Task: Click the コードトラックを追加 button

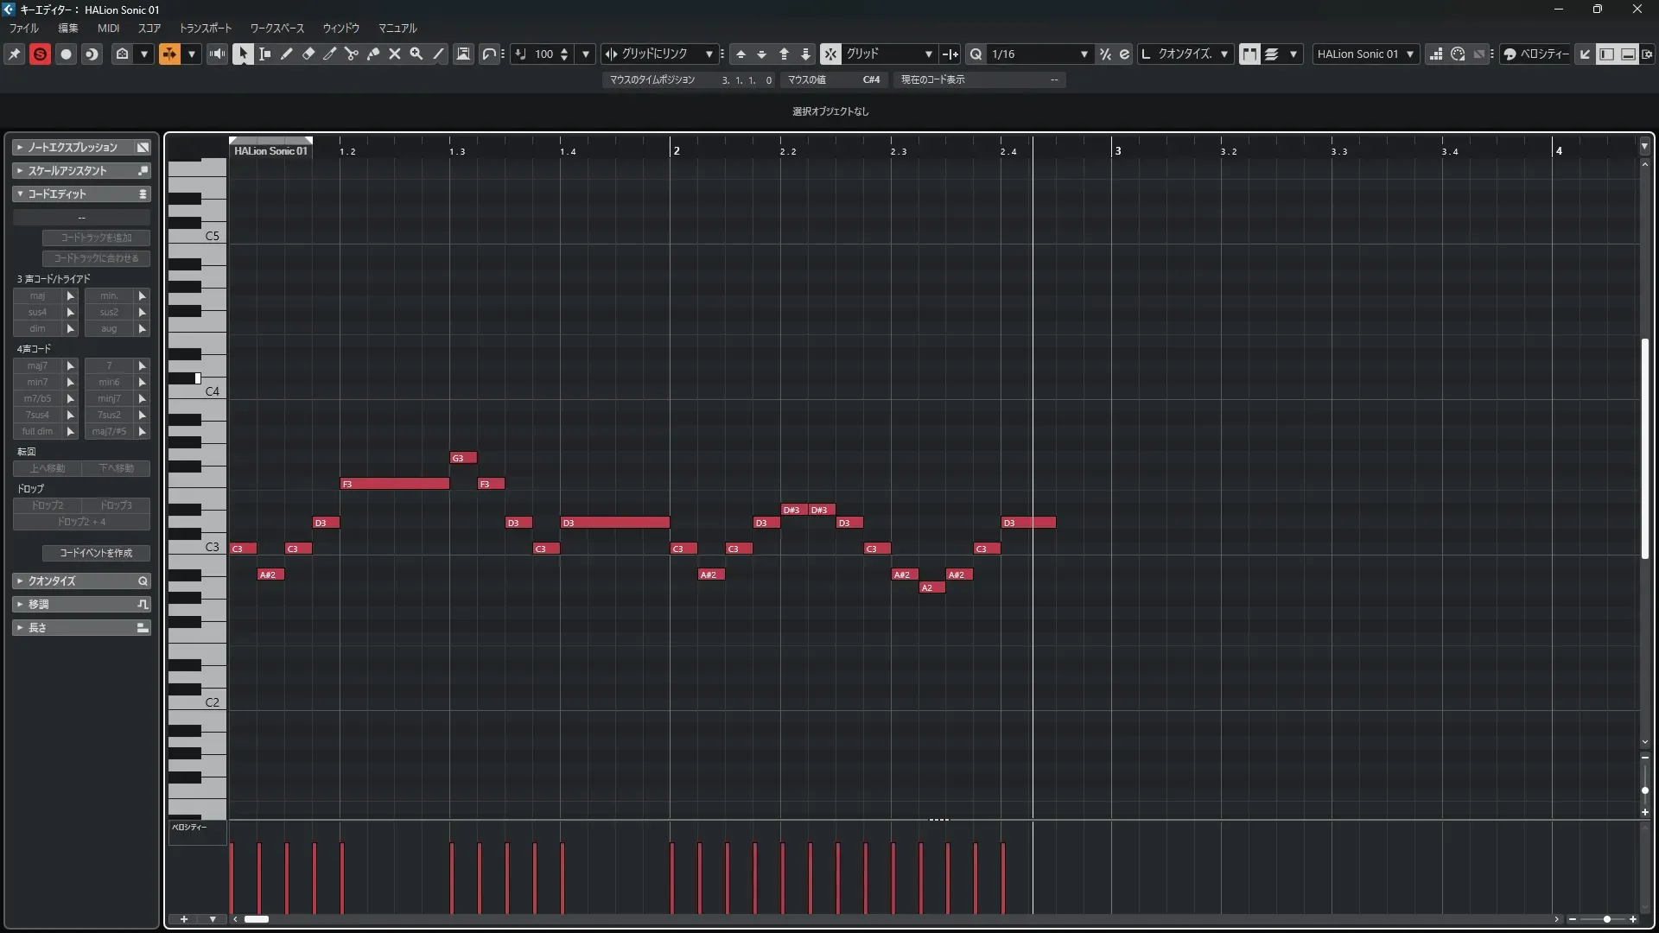Action: [96, 238]
